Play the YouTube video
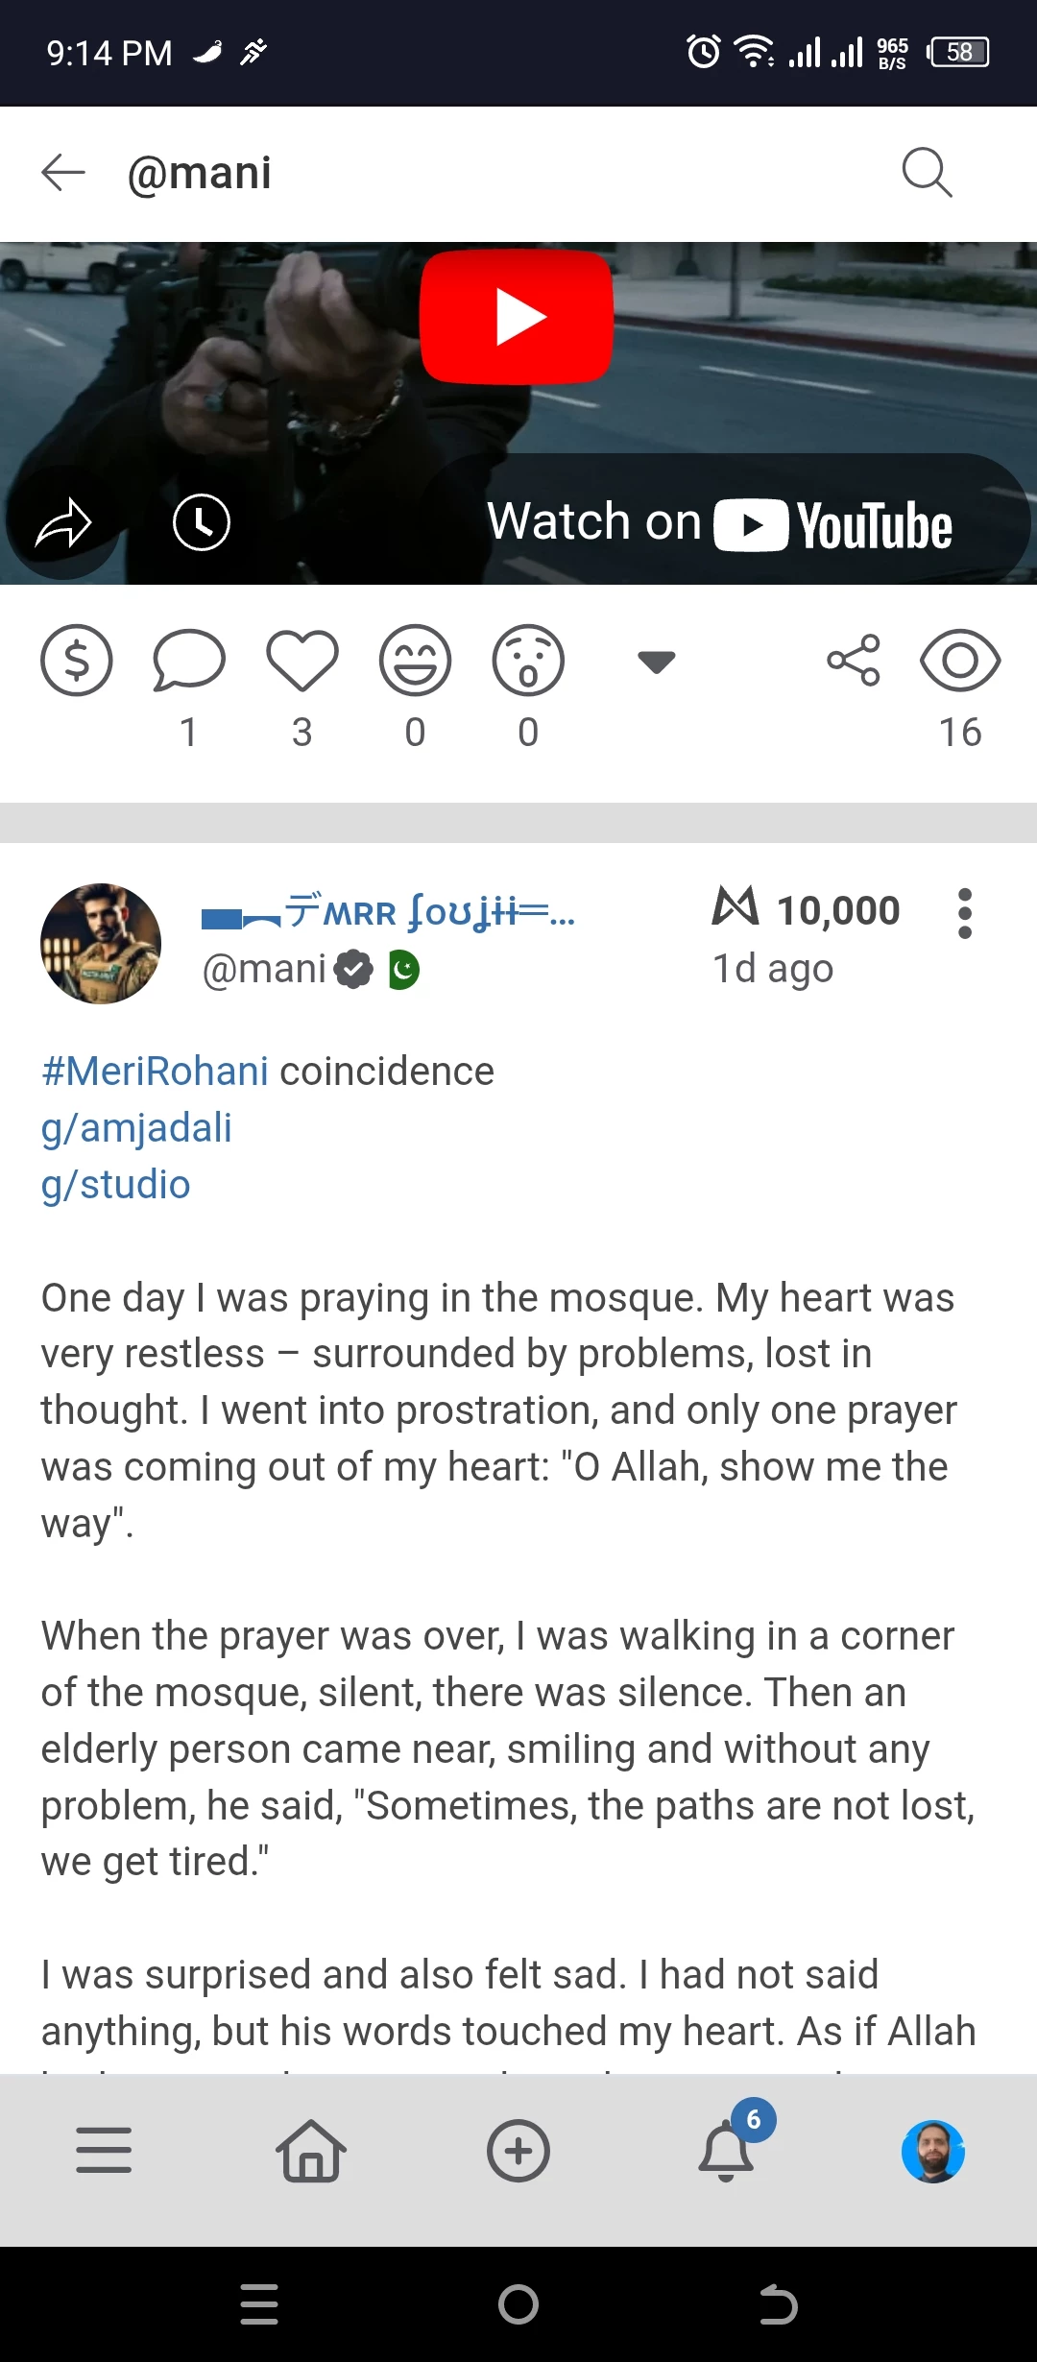The image size is (1037, 2362). [x=517, y=317]
